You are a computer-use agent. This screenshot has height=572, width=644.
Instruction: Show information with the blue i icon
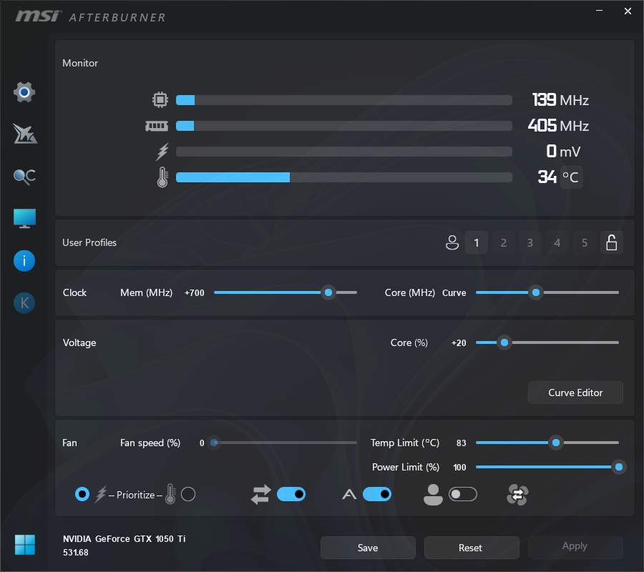24,261
